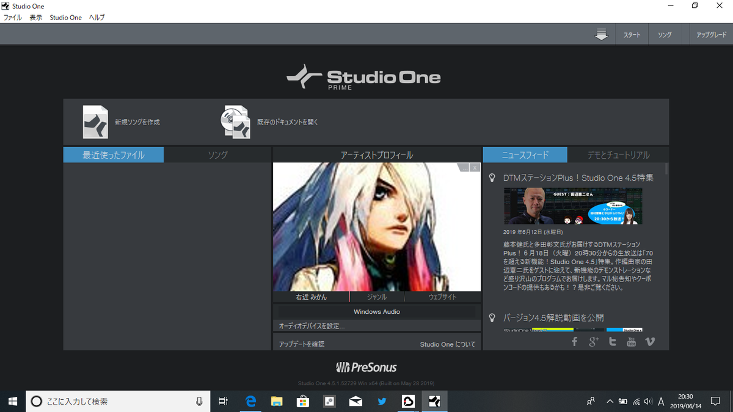Edit the artist name 右近 みかん field
Viewport: 733px width, 412px height.
click(x=311, y=297)
